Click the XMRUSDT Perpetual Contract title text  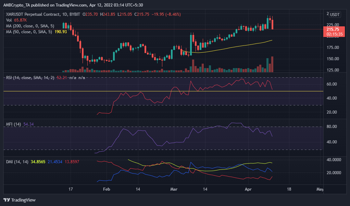click(x=33, y=14)
